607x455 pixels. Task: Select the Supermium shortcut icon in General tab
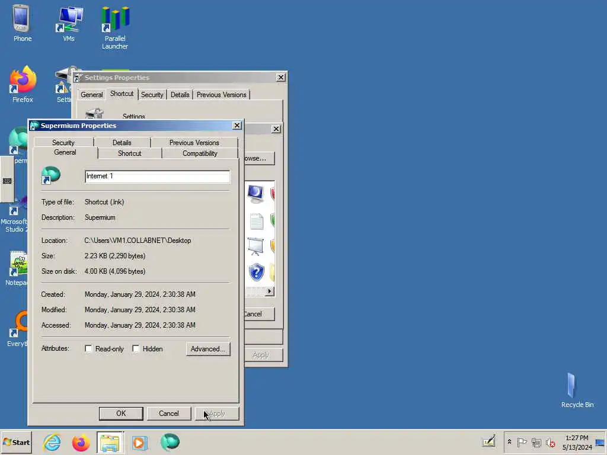coord(51,175)
